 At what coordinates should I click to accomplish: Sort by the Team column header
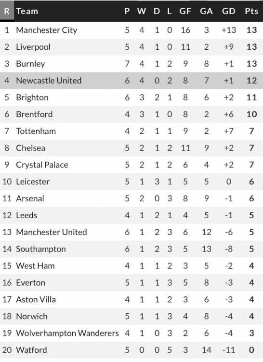pyautogui.click(x=27, y=11)
